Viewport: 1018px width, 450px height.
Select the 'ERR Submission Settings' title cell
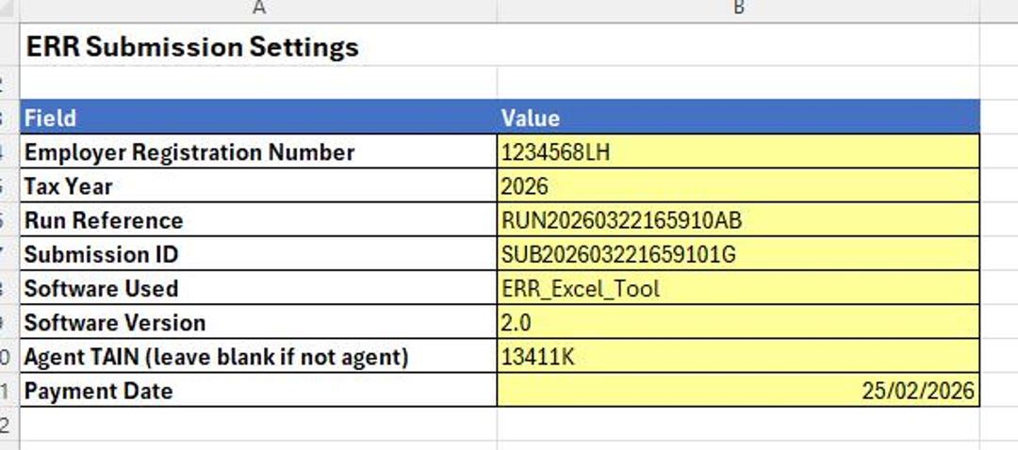click(258, 46)
